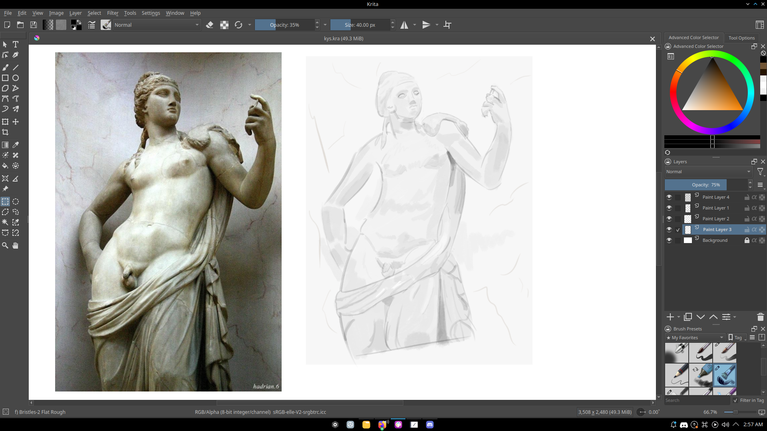767x431 pixels.
Task: Click the Wrap Around mode icon
Action: (447, 25)
